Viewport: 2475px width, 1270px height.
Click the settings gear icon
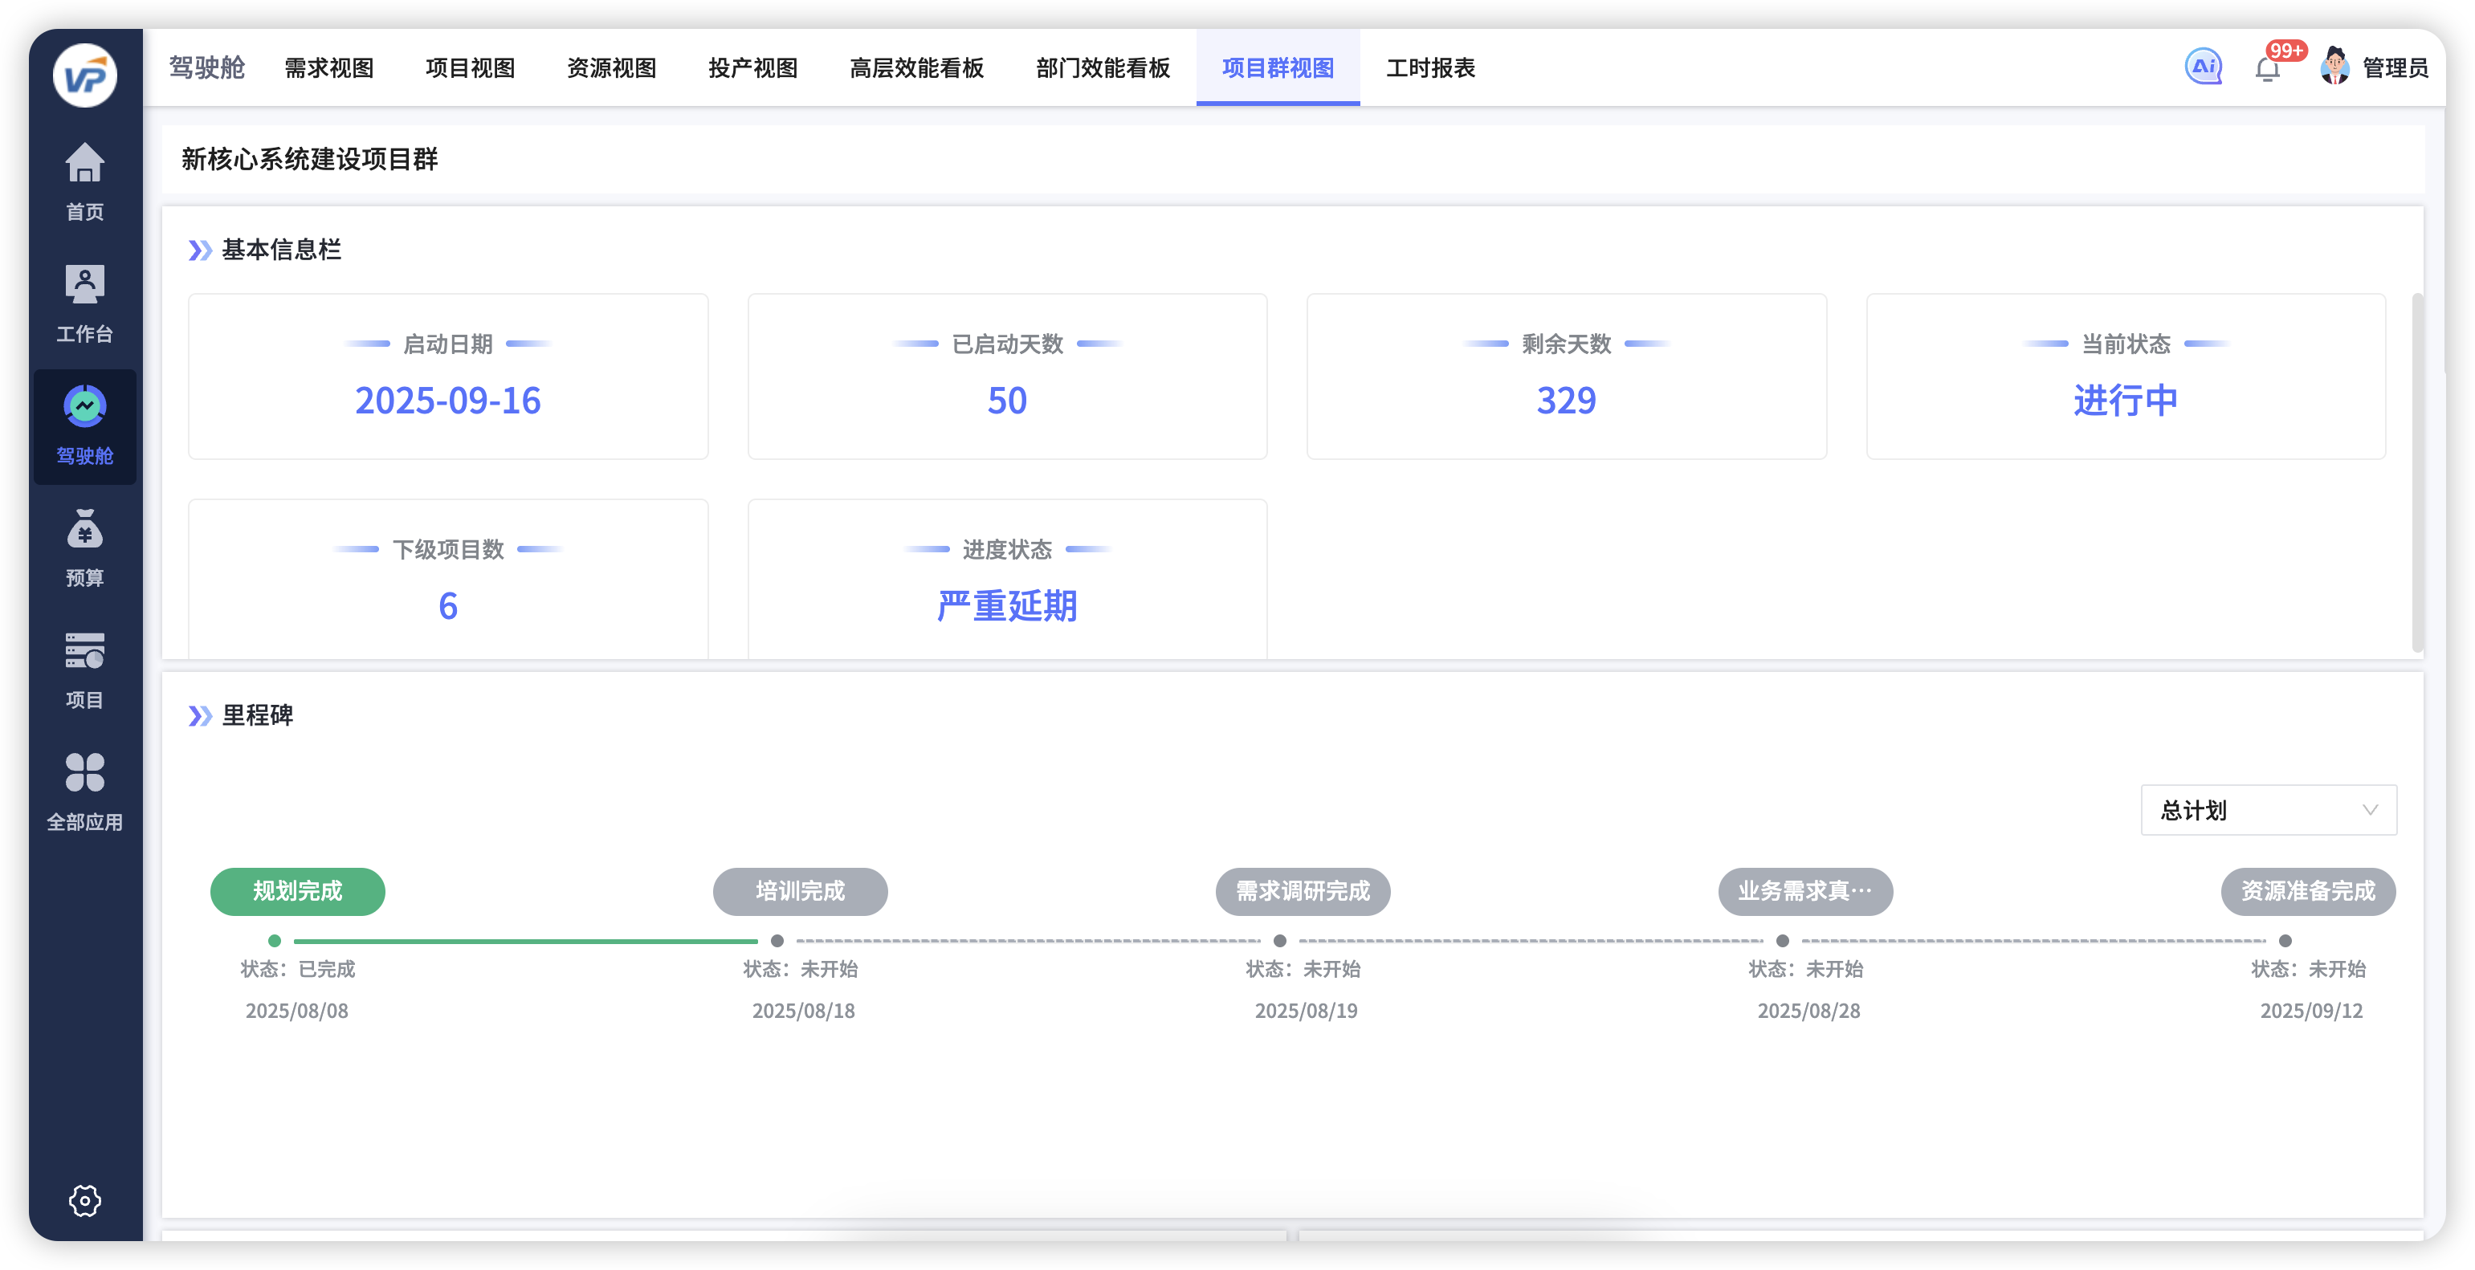[x=84, y=1200]
